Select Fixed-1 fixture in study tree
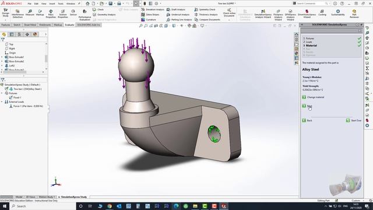This screenshot has height=210, width=373. 17,97
